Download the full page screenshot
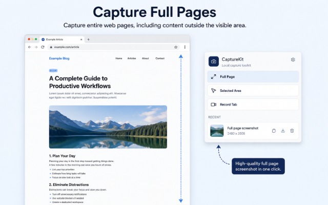 click(x=283, y=131)
